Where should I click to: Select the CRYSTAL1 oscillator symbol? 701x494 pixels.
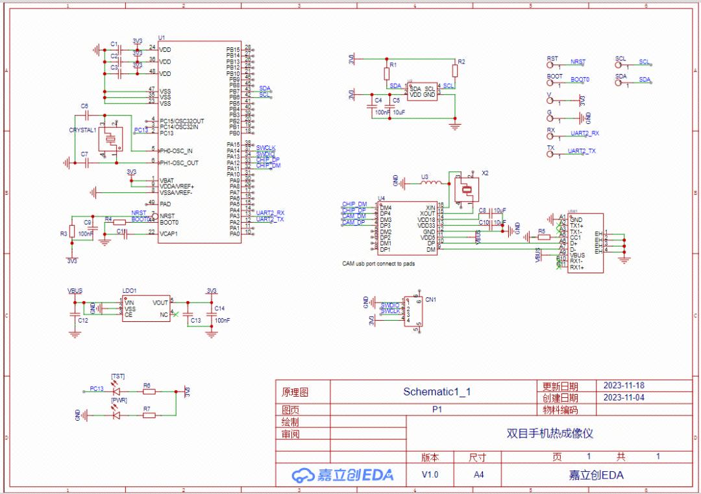click(110, 138)
